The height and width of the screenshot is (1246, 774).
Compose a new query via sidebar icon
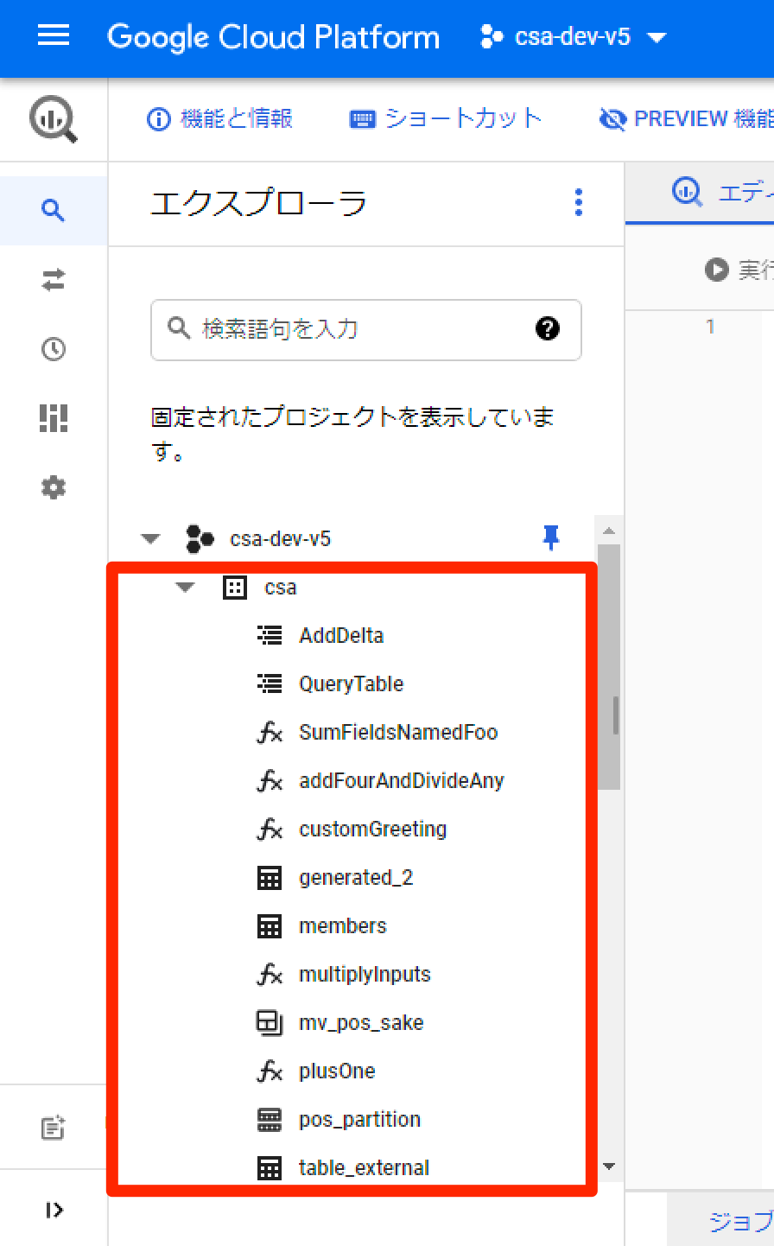[x=53, y=1127]
